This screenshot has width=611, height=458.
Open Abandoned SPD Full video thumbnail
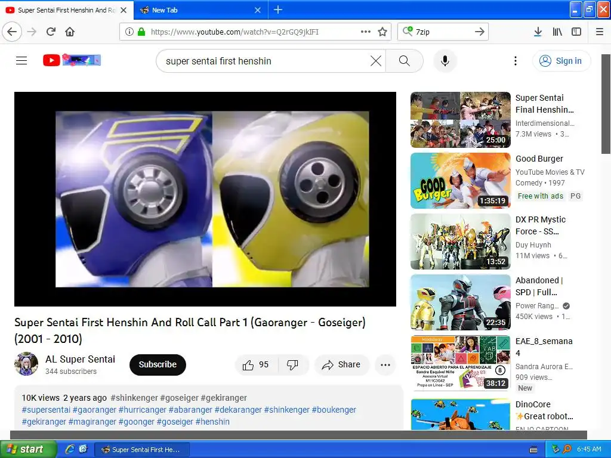tap(460, 302)
